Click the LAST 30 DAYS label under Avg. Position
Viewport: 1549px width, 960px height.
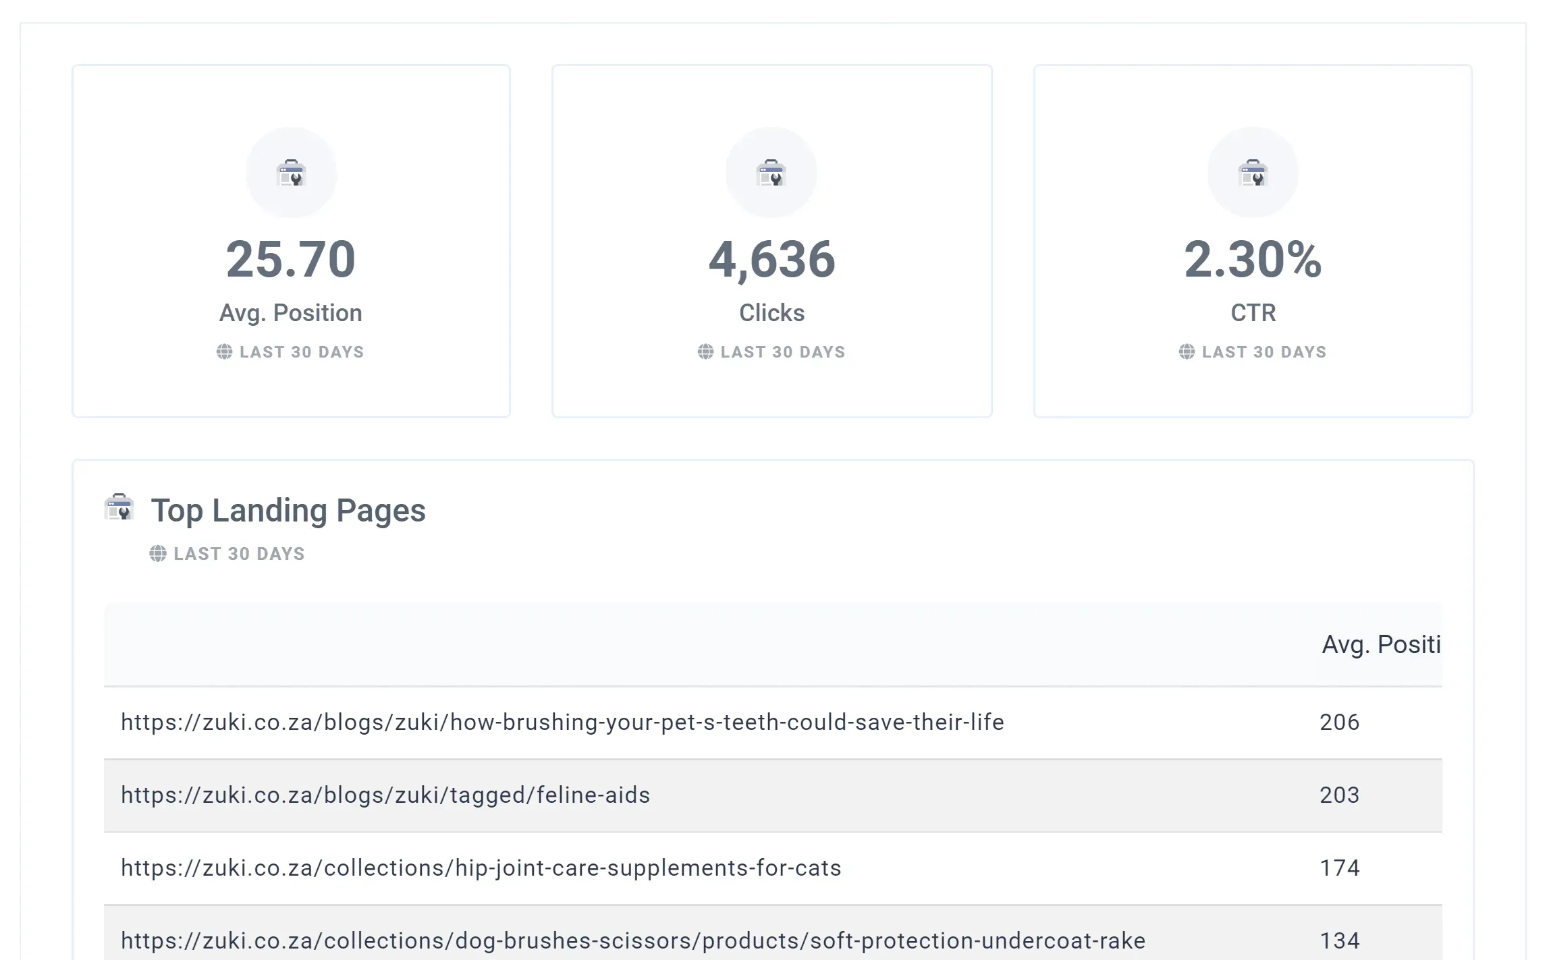(x=302, y=351)
